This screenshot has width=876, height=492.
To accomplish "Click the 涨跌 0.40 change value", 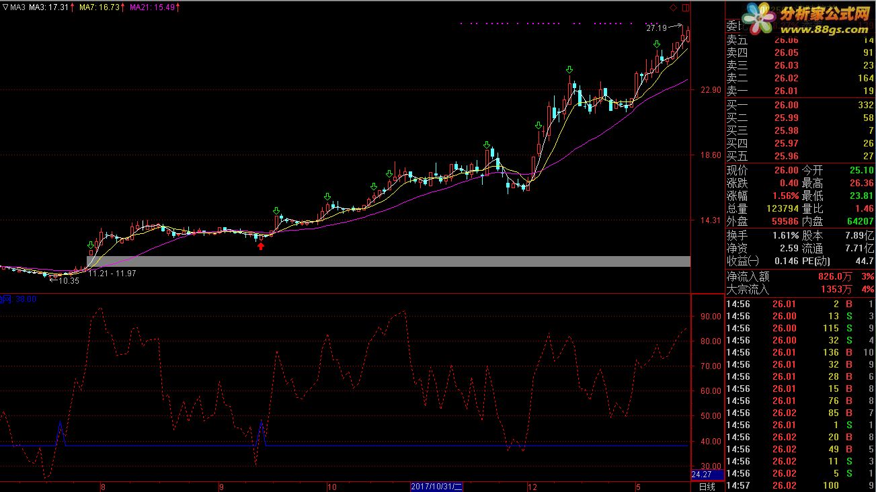I will point(789,183).
